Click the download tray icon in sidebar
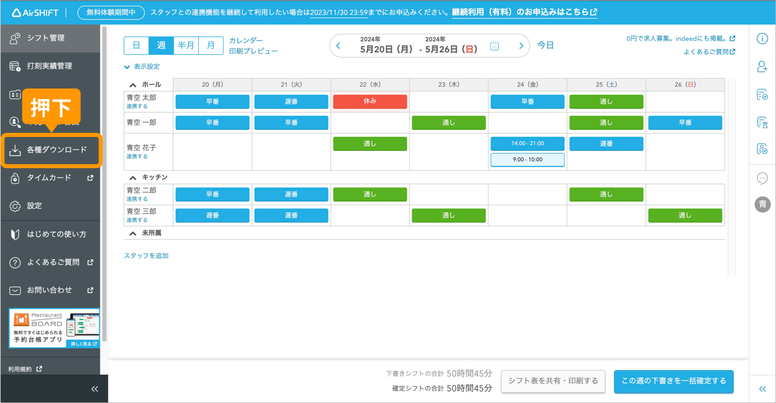This screenshot has height=403, width=776. [15, 150]
